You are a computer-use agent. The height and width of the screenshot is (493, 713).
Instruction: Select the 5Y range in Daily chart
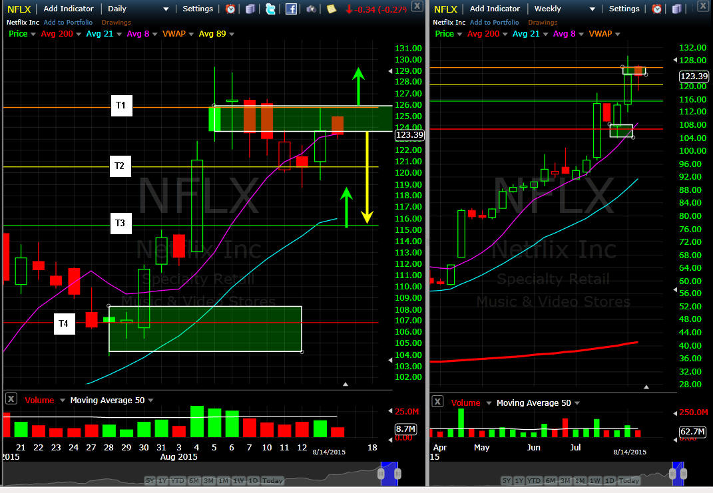point(150,481)
